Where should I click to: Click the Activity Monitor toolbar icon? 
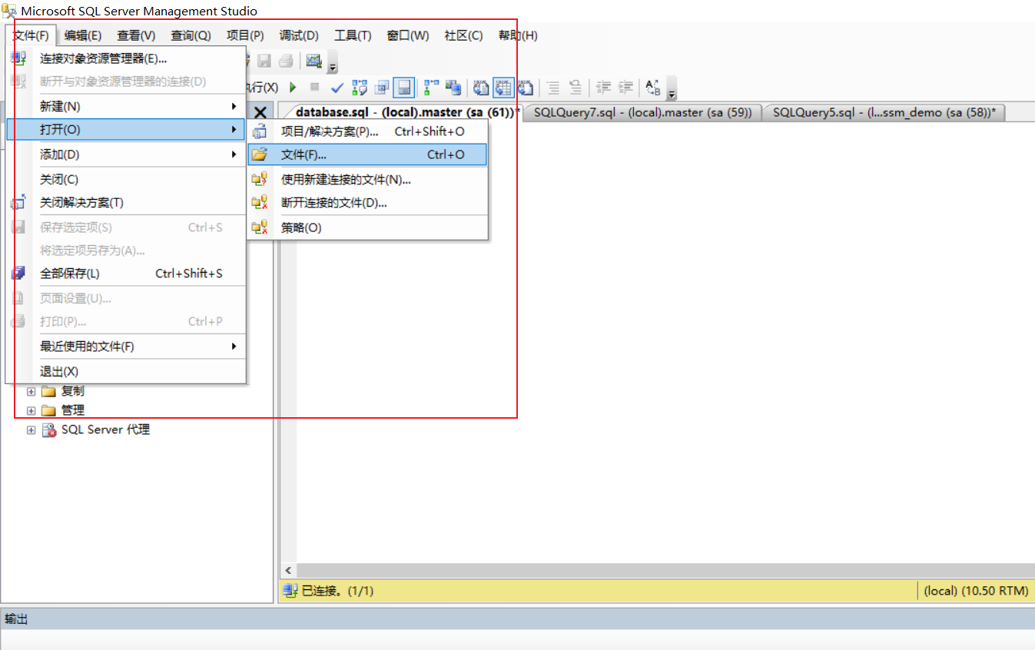coord(314,61)
